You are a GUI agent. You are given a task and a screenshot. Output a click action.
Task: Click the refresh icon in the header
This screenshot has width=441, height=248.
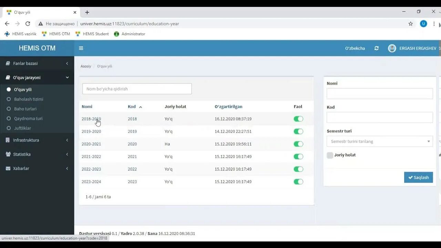pyautogui.click(x=376, y=48)
